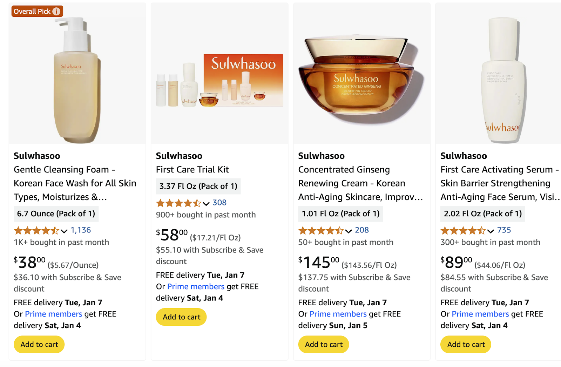Click the Overall Pick info icon
Screen dimensions: 561x367
[56, 12]
